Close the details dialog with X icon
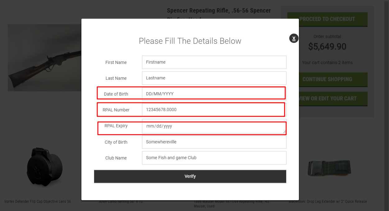The width and height of the screenshot is (389, 211). [294, 38]
